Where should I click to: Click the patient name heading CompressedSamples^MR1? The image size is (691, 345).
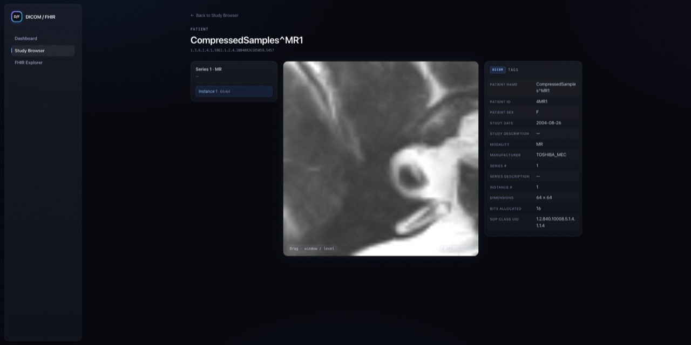247,40
